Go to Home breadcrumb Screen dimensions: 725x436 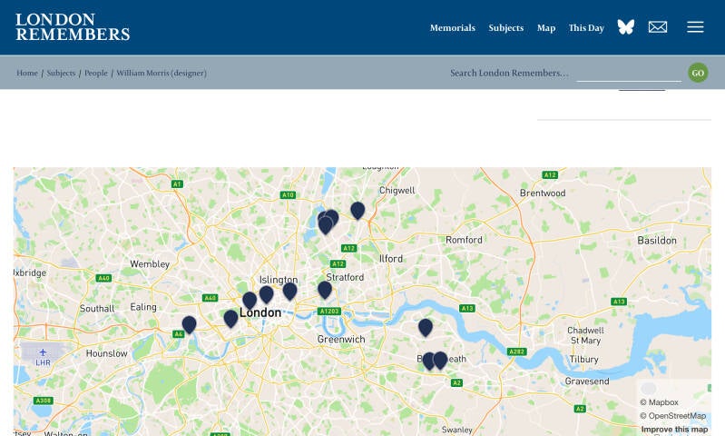click(27, 73)
